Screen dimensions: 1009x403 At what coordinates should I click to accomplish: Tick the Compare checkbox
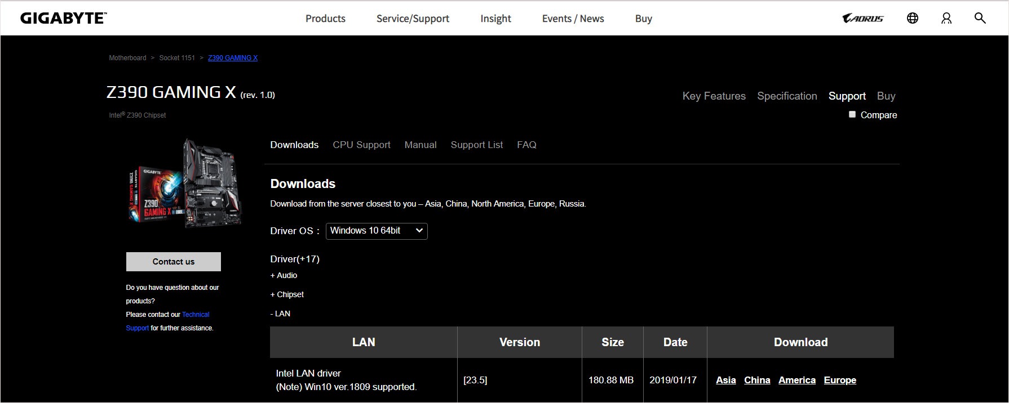point(852,114)
